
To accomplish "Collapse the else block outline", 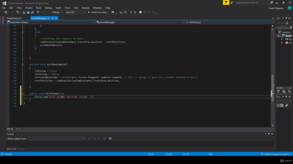I will pyautogui.click(x=22, y=32).
